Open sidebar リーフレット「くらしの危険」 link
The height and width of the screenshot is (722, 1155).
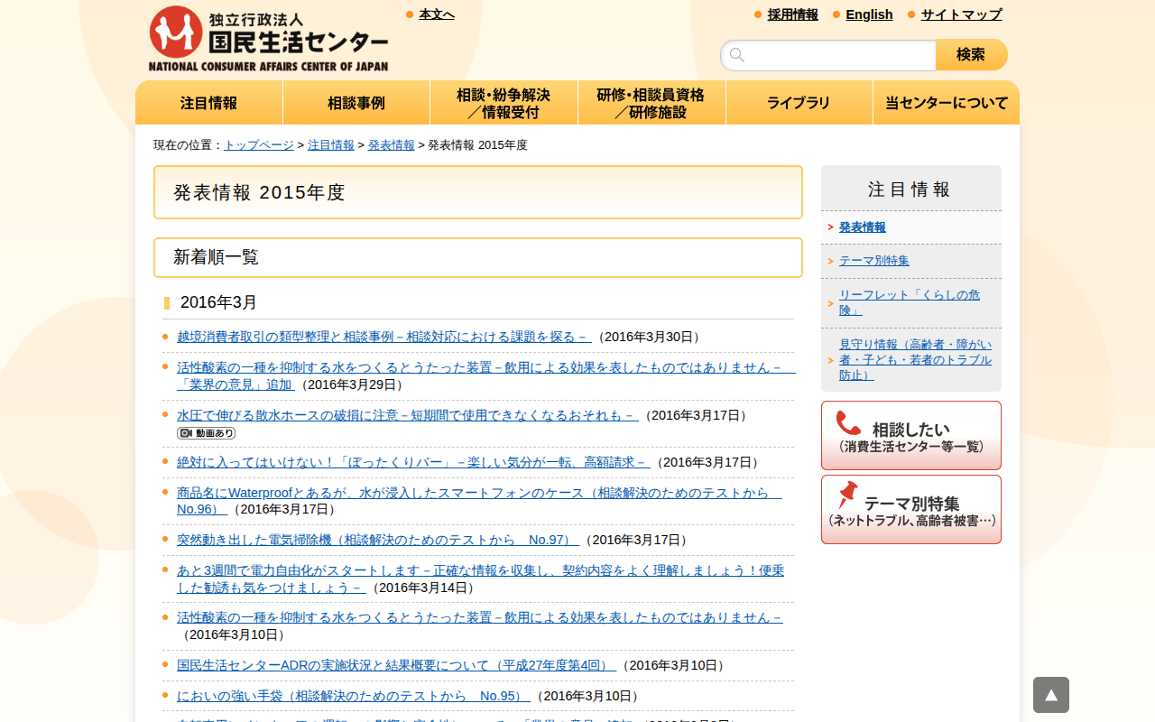909,302
